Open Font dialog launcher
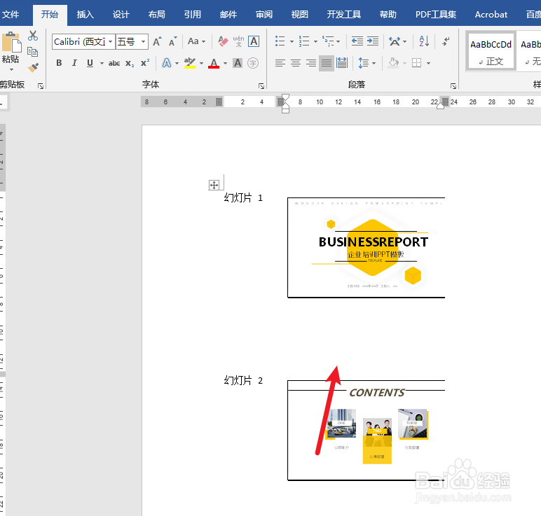541x516 pixels. (x=261, y=86)
